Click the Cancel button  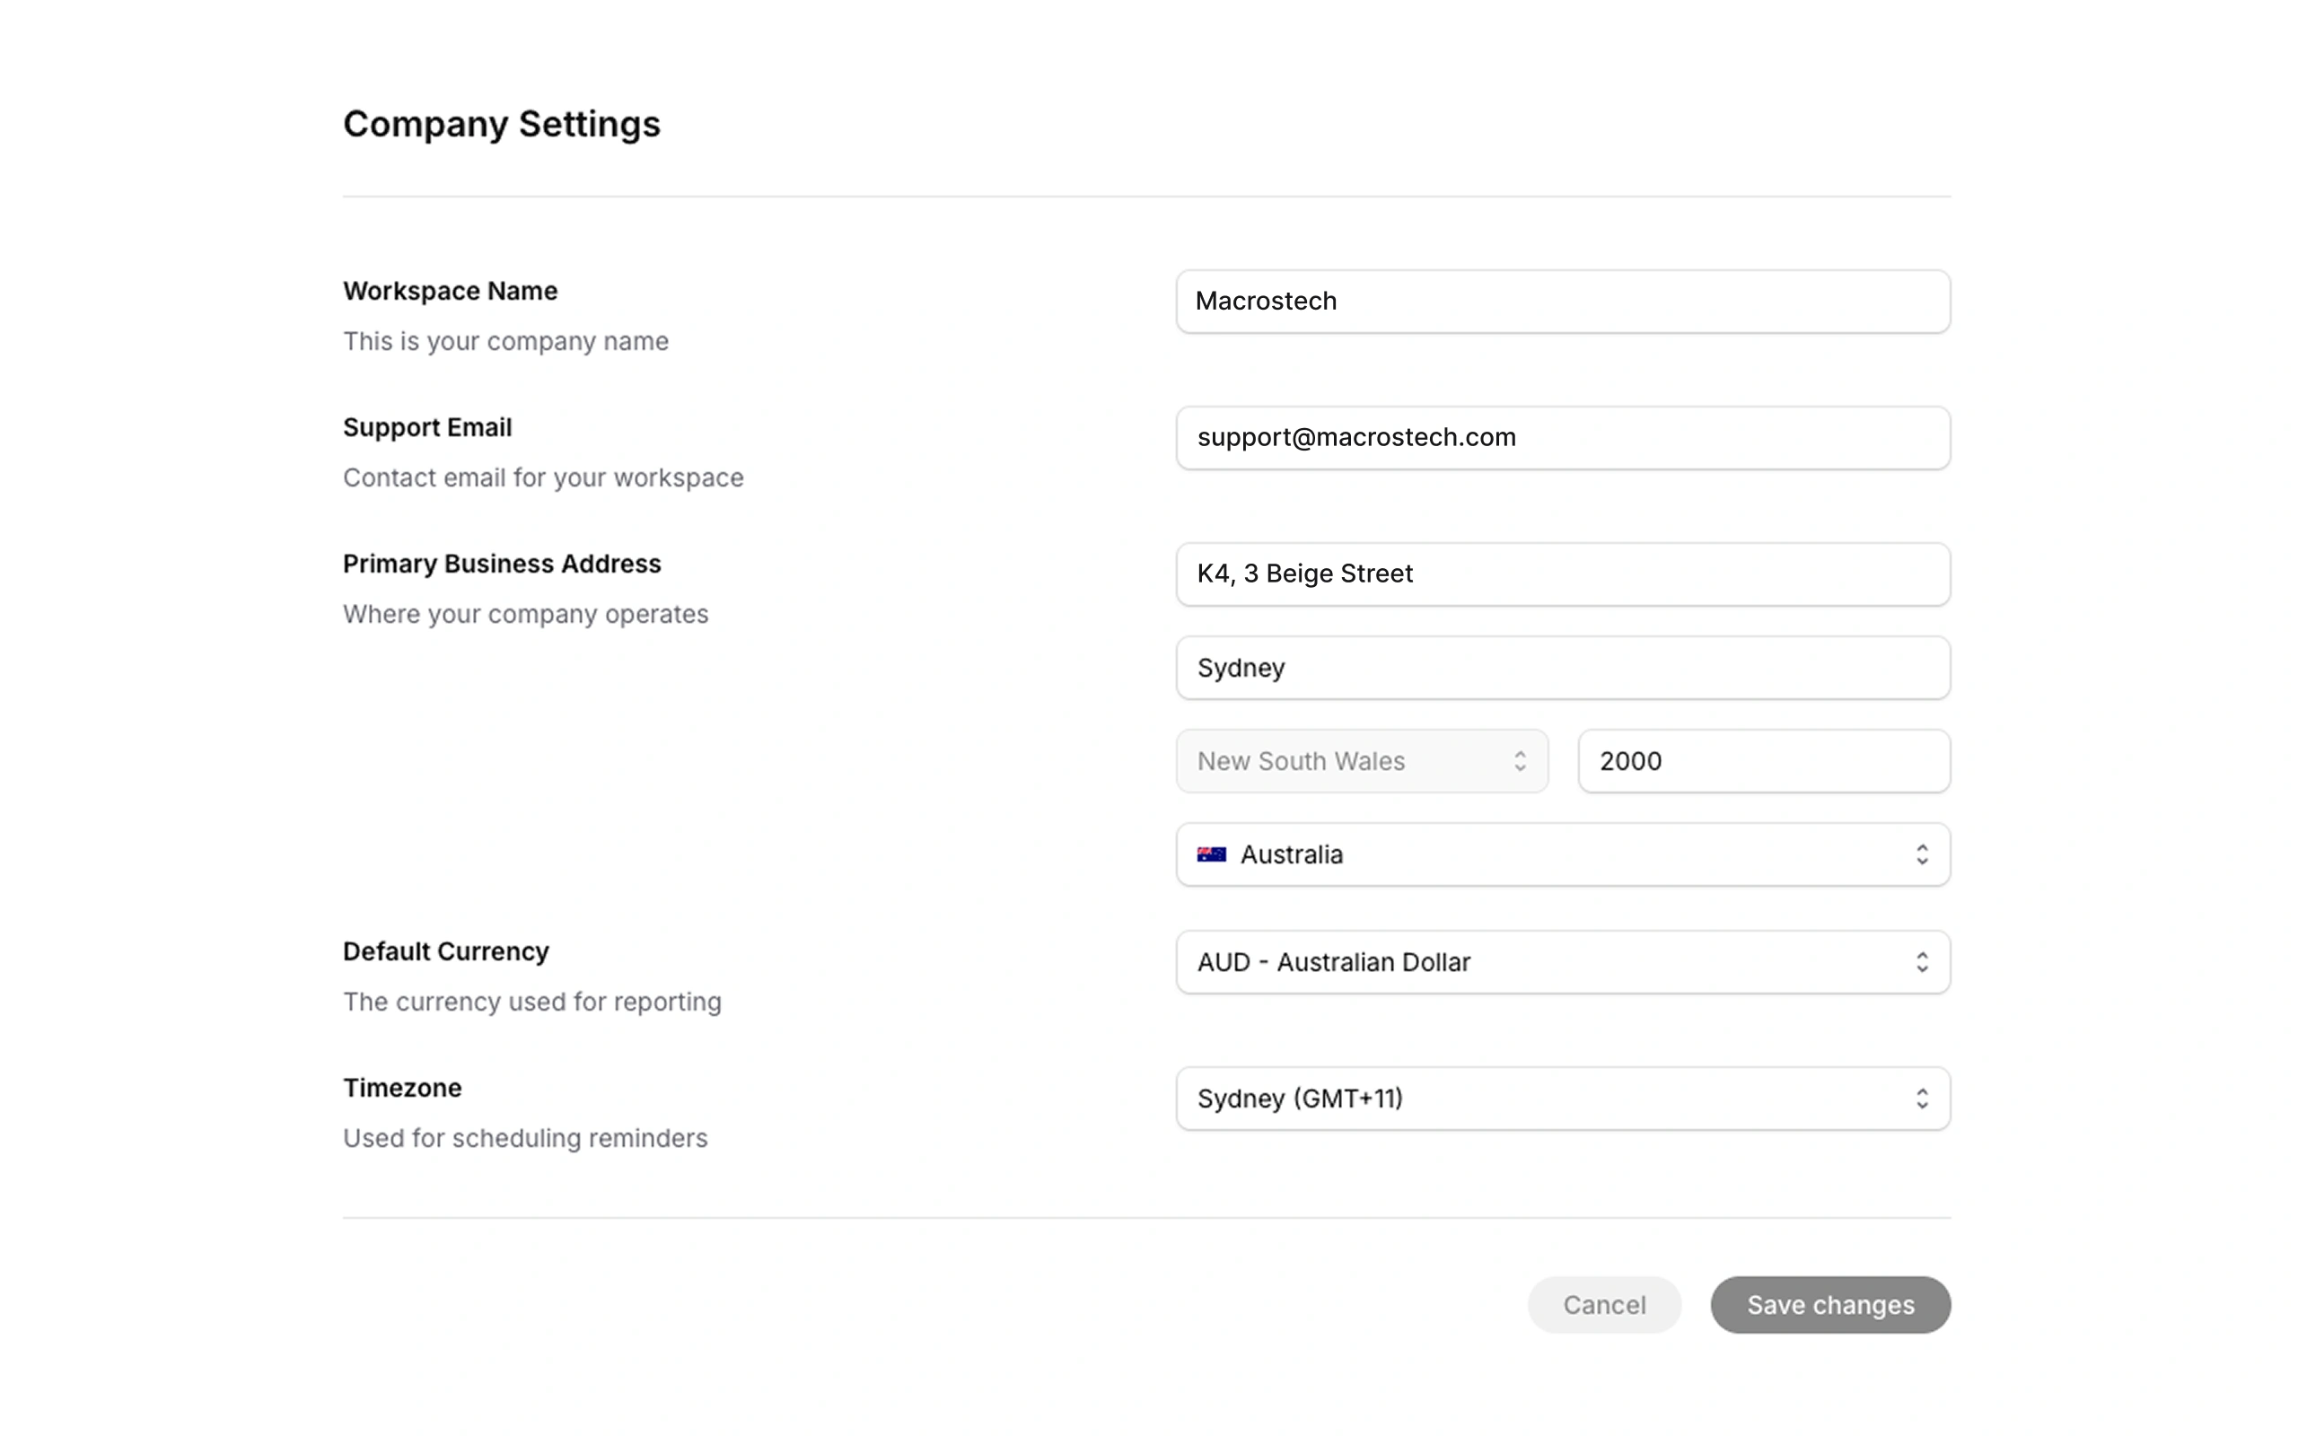pos(1605,1305)
